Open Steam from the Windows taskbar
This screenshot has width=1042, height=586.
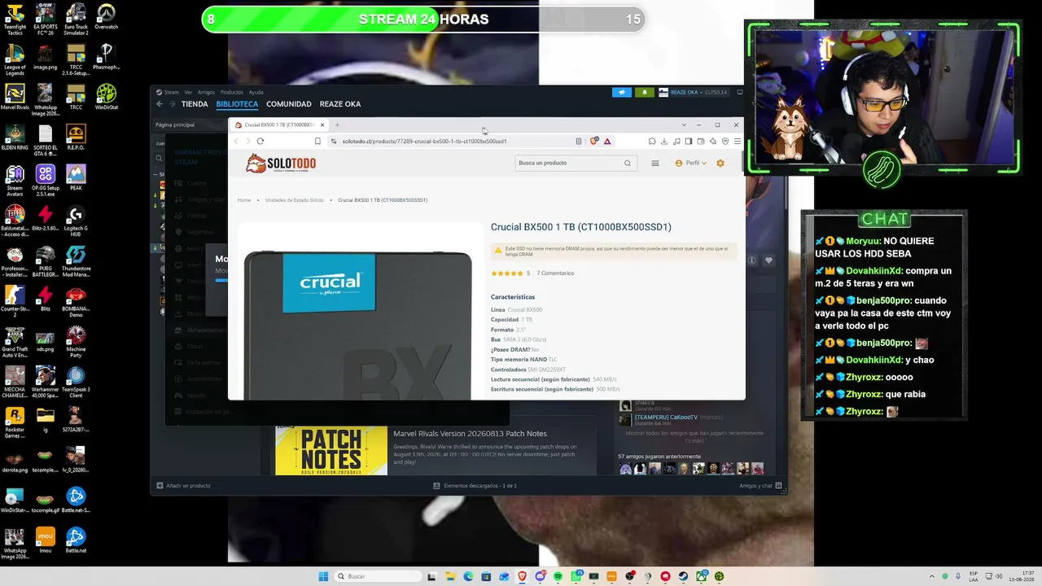point(683,576)
